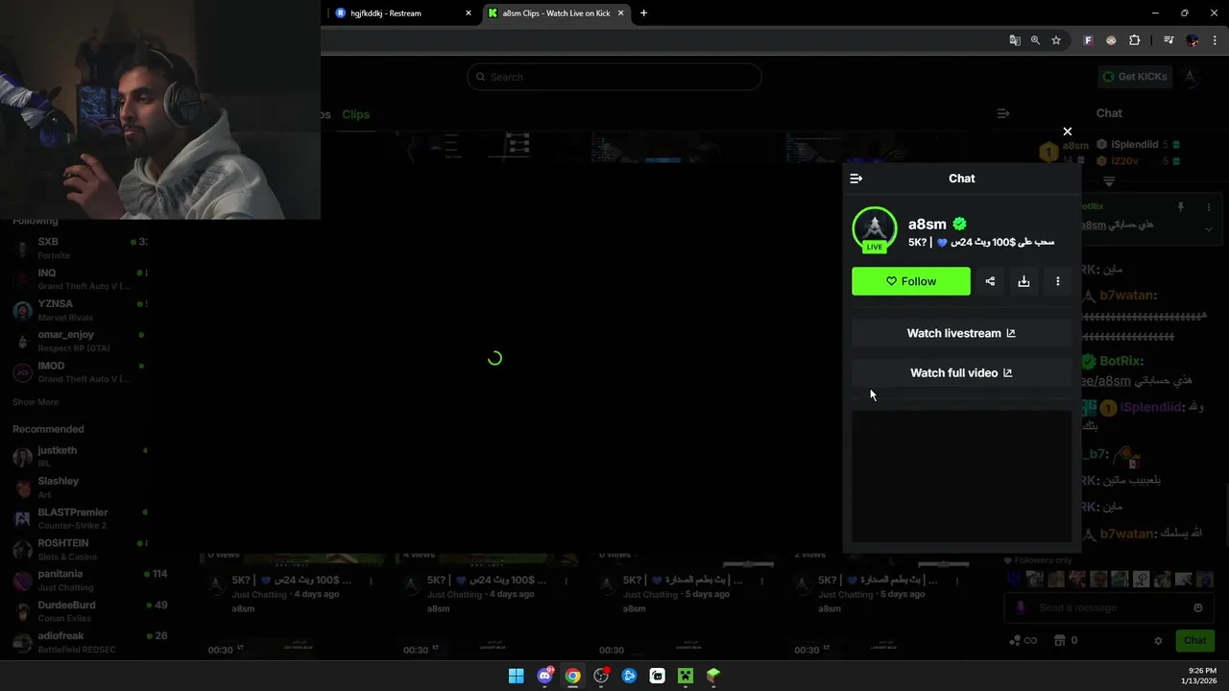1229x691 pixels.
Task: Click the translate page icon in address bar
Action: point(1015,40)
